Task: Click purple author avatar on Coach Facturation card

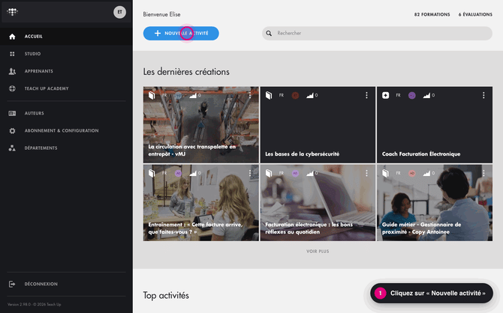Action: coord(412,95)
